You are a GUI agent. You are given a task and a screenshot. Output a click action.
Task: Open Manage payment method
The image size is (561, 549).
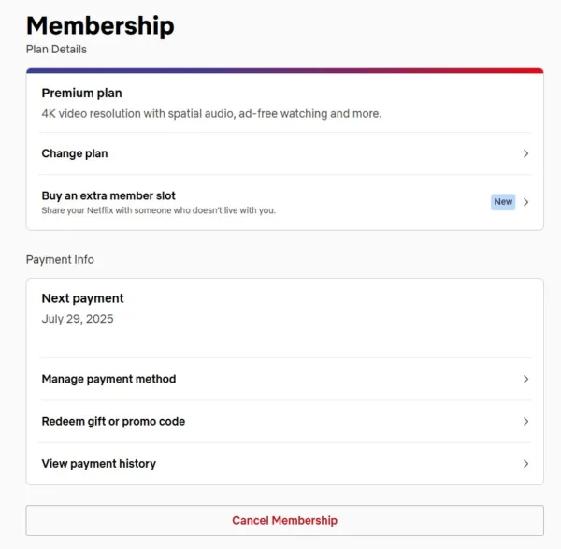click(108, 379)
